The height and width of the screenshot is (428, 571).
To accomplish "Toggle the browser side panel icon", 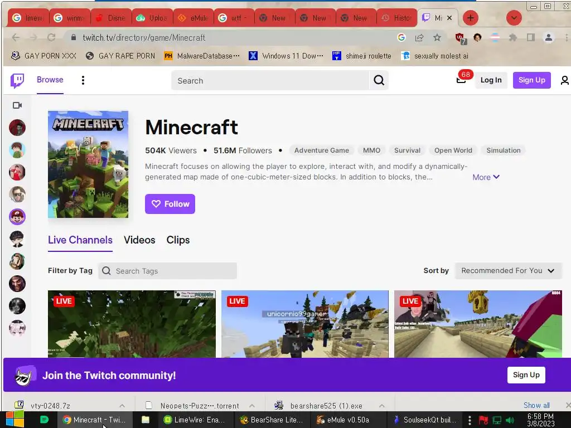I will [531, 37].
